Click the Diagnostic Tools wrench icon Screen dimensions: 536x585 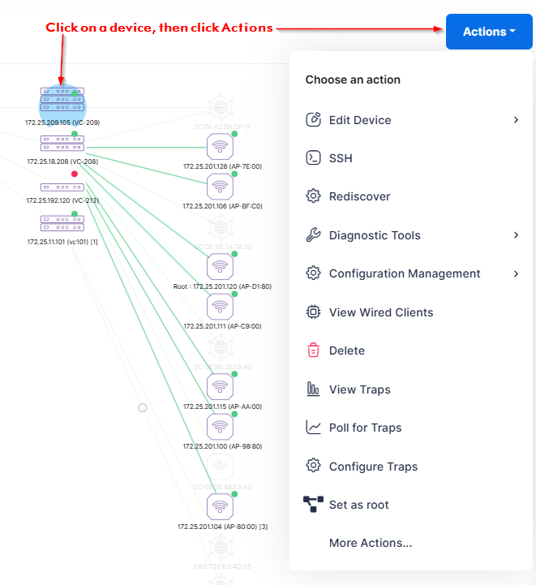click(x=313, y=235)
